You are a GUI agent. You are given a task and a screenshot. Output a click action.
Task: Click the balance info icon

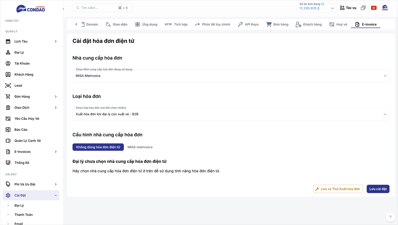tap(322, 4)
